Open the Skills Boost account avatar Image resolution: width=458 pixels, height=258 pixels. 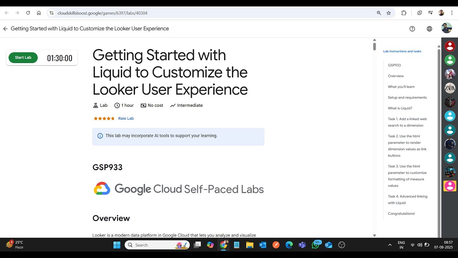point(447,28)
